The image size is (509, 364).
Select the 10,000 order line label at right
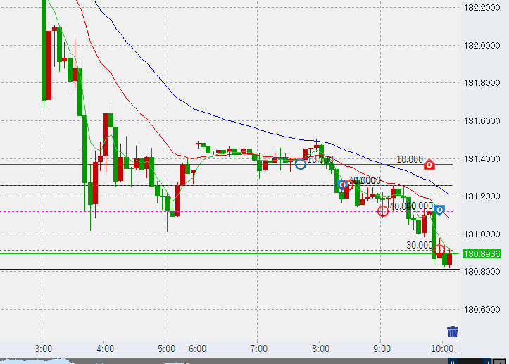pyautogui.click(x=409, y=160)
